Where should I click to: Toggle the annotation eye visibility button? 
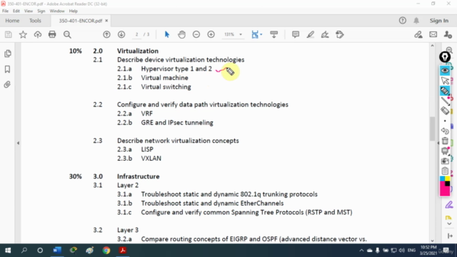445,70
